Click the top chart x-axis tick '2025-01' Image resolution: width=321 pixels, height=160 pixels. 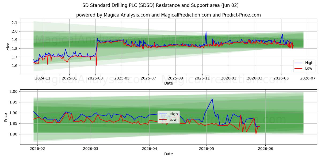pos(69,78)
